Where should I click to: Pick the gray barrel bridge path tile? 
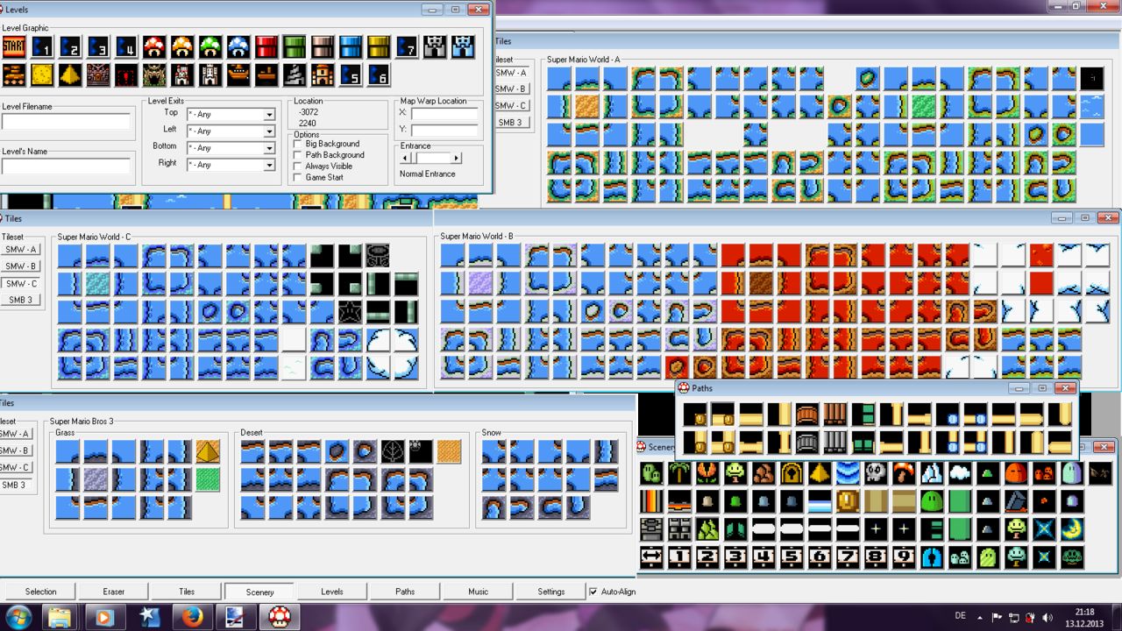click(x=807, y=443)
